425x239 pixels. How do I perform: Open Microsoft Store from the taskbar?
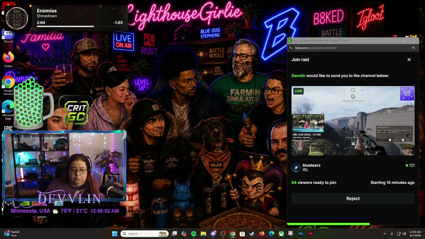(x=242, y=234)
